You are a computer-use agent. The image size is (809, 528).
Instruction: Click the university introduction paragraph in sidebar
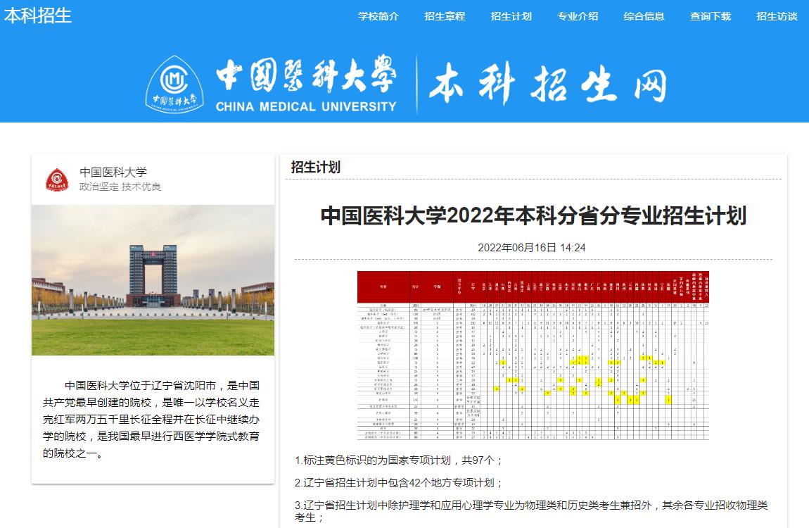[151, 419]
